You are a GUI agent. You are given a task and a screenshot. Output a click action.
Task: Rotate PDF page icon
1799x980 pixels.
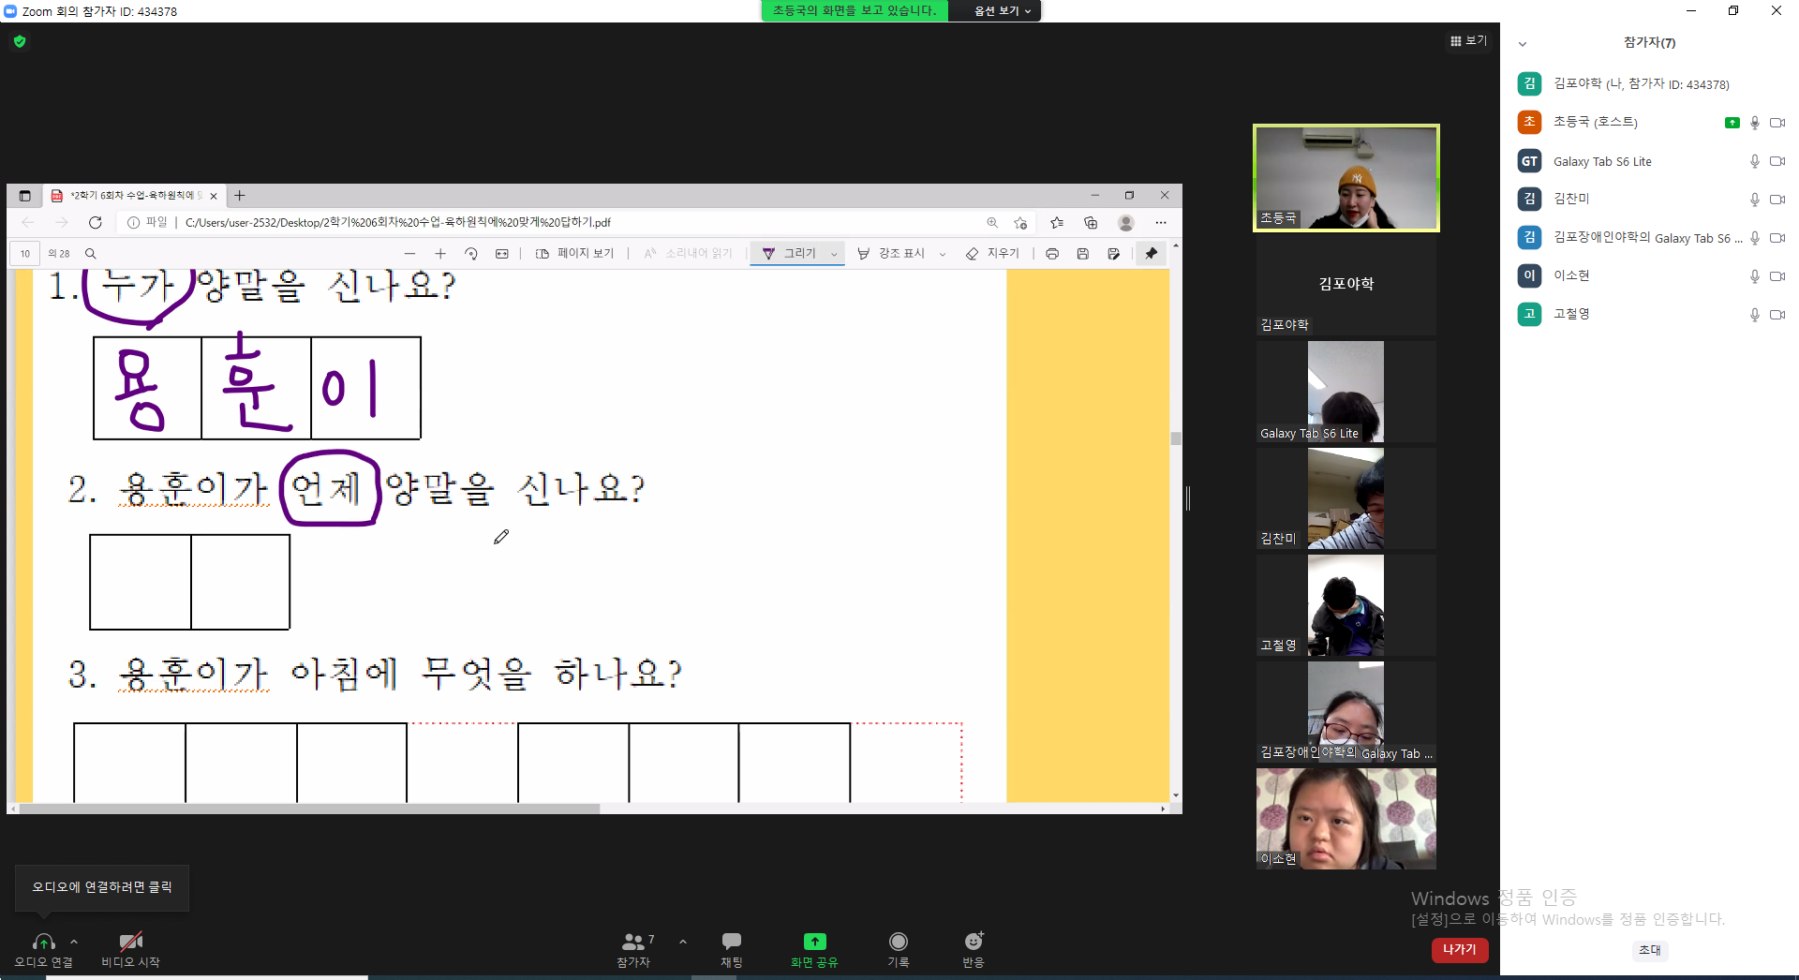coord(471,254)
